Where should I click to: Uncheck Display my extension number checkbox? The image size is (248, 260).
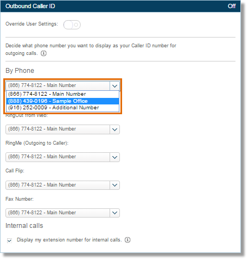point(9,240)
